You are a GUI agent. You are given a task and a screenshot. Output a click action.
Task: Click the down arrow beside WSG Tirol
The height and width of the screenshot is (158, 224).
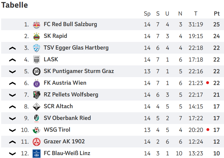(12, 130)
